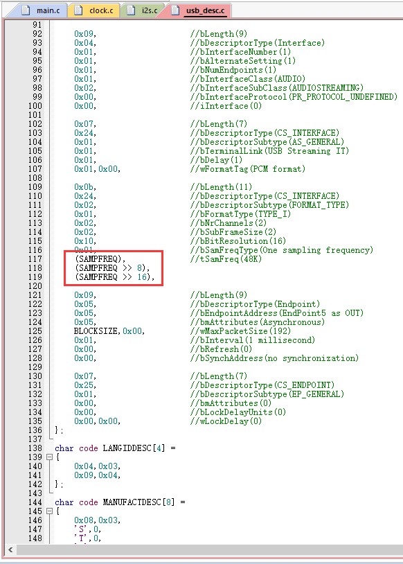Click the file icon on the i2s.c tab
The height and width of the screenshot is (564, 403).
click(132, 10)
